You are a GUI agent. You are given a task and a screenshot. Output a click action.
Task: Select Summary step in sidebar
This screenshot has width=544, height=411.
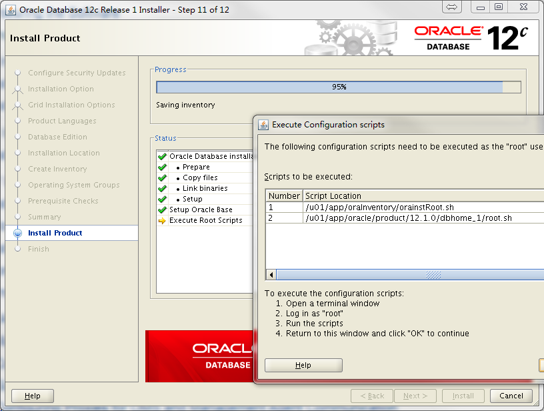pos(45,217)
